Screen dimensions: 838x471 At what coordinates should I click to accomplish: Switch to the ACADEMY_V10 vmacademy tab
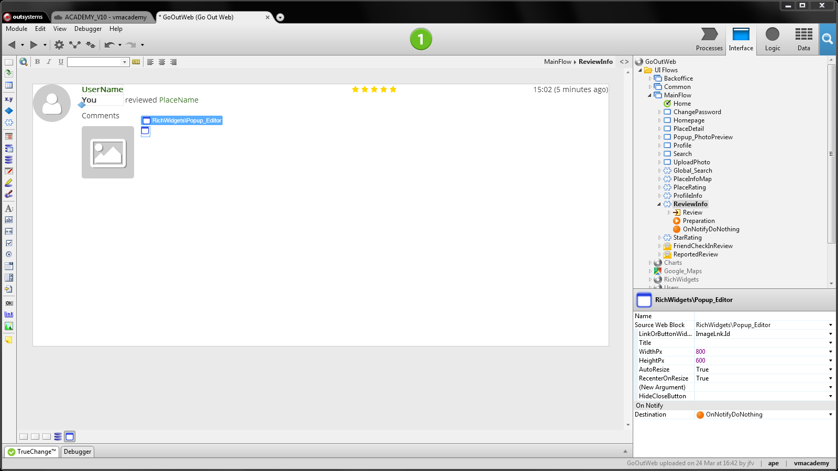point(102,17)
